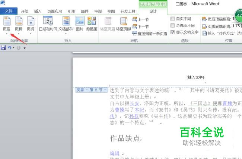The image size is (242, 159).
Task: Open Customize Quick Access Toolbar dropdown
Action: click(25, 48)
